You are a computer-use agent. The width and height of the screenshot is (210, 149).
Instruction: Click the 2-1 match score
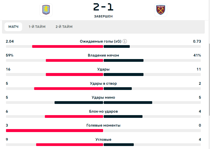(103, 7)
